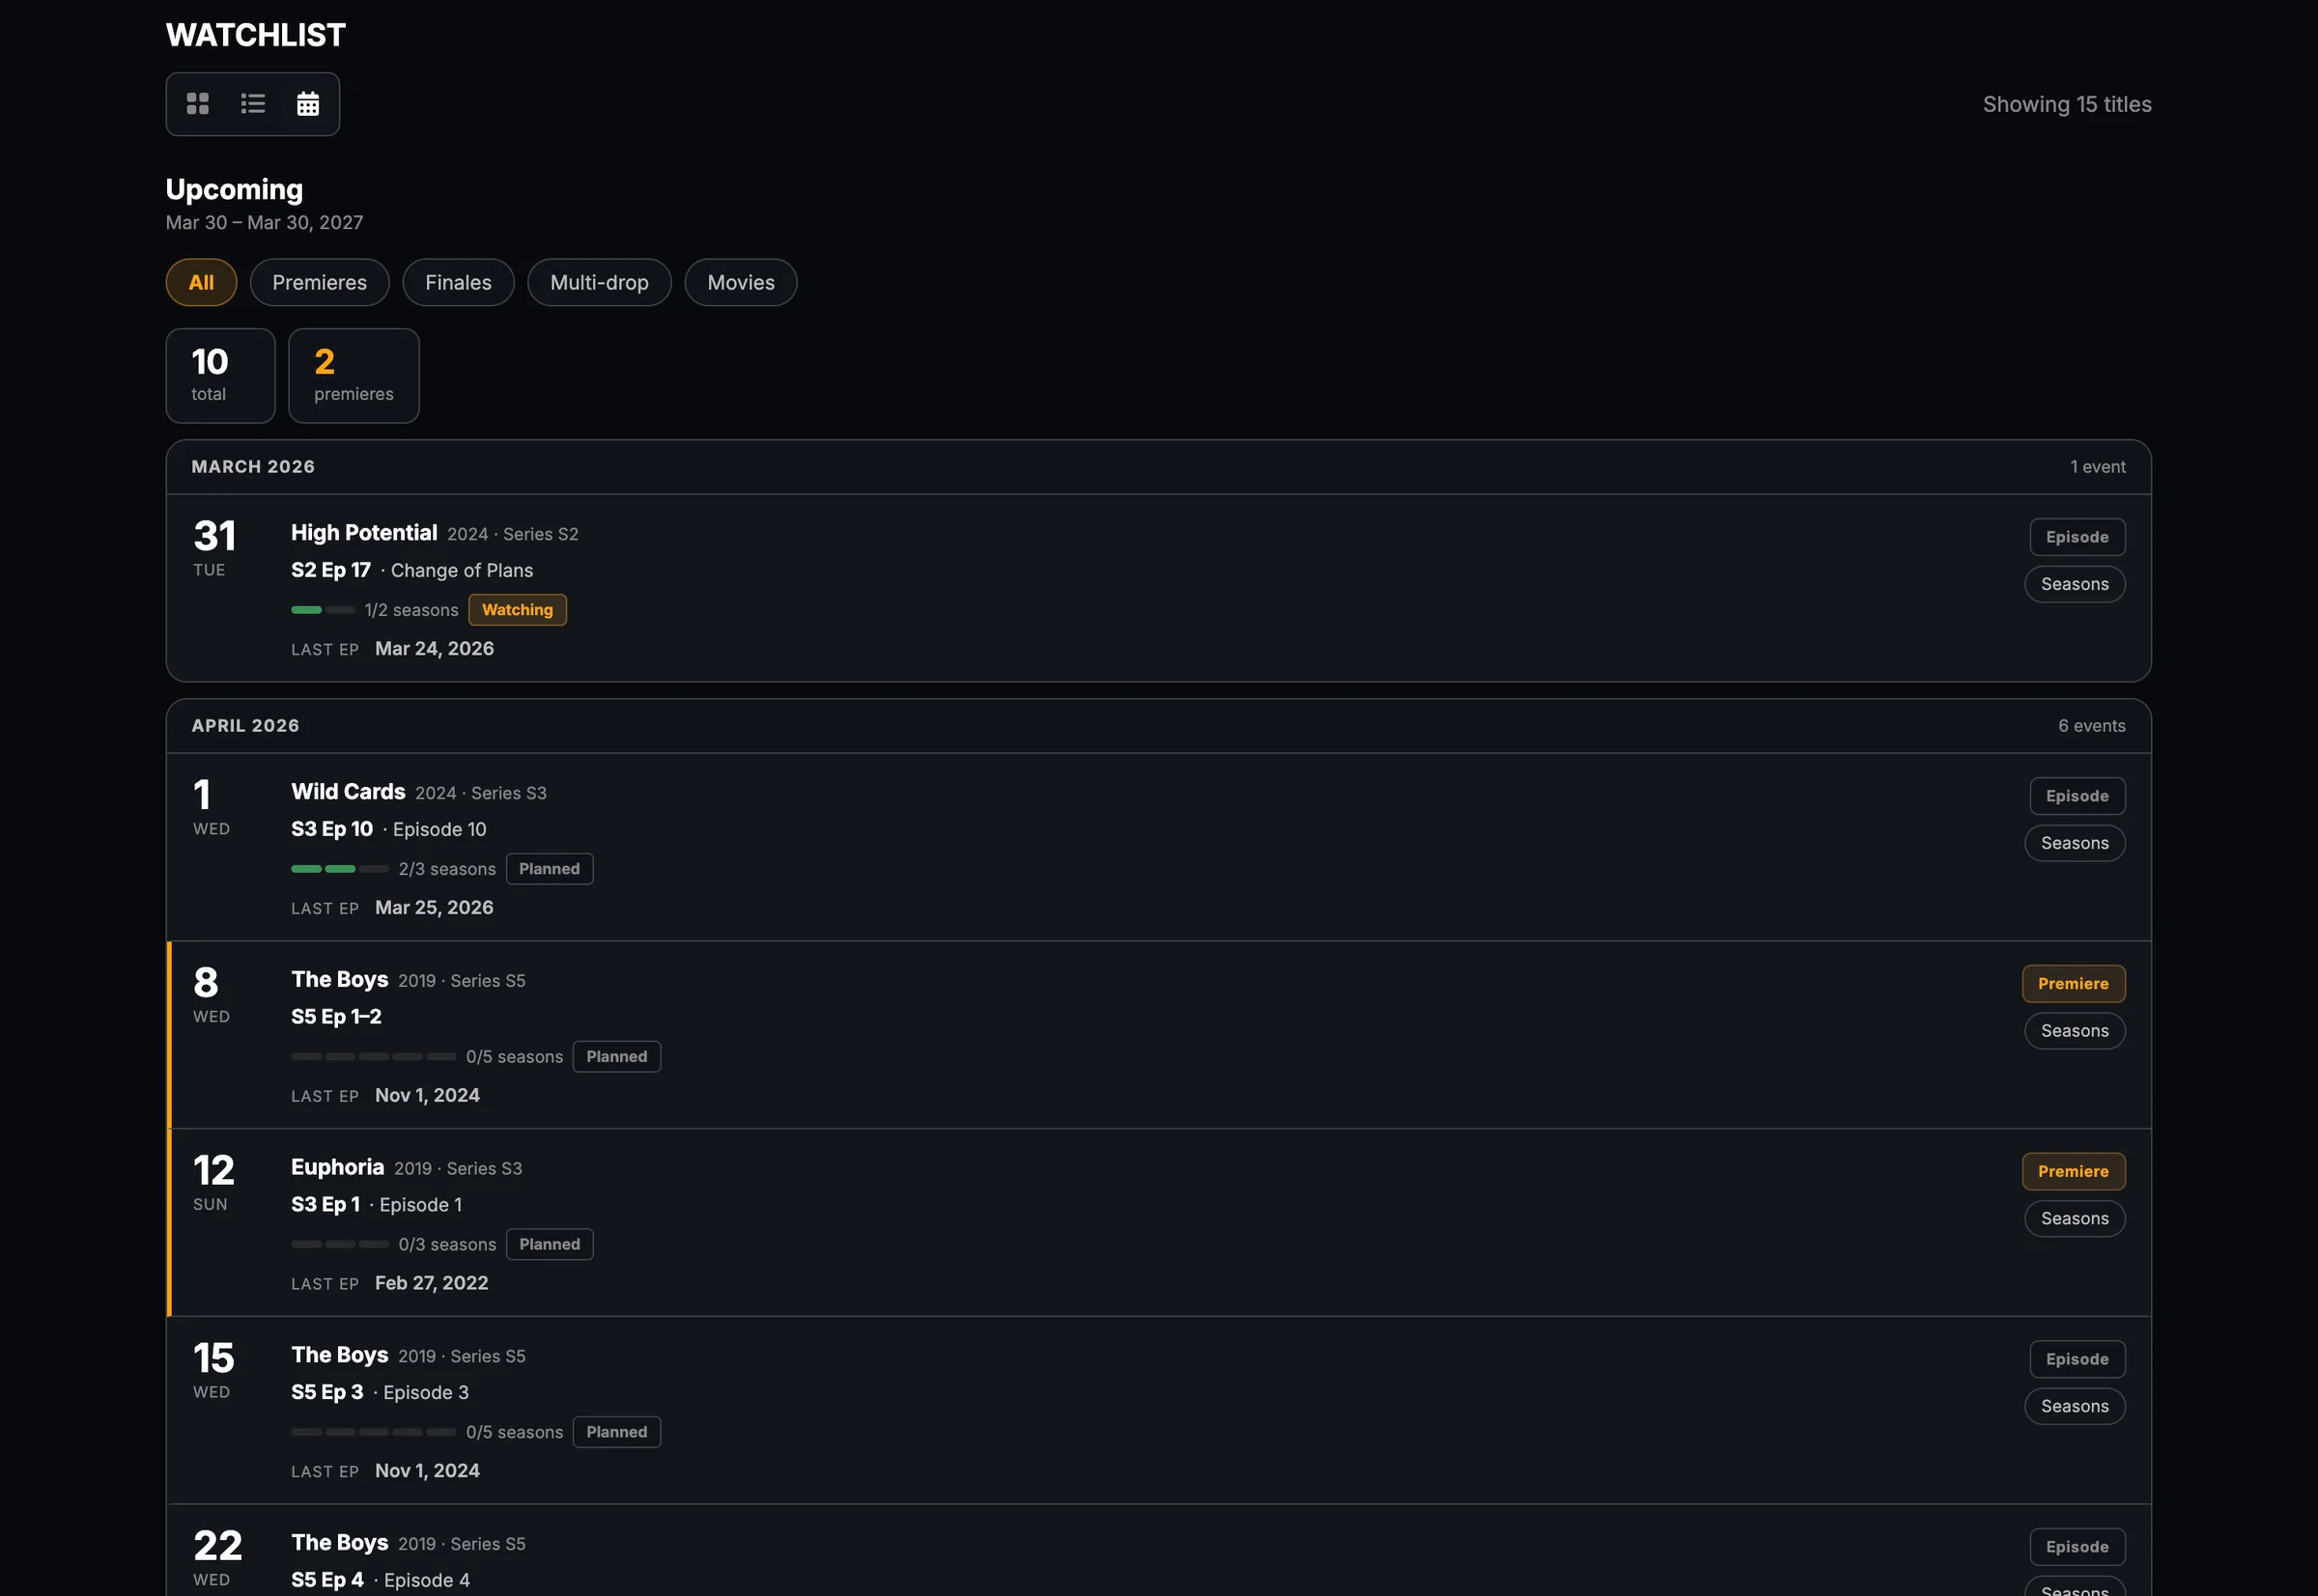
Task: Open Seasons for Wild Cards
Action: (x=2075, y=843)
